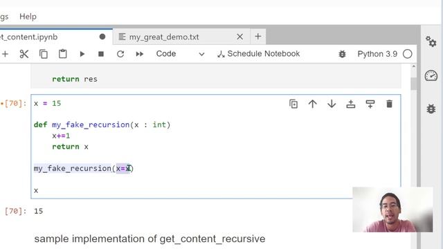
Task: Open the Help menu
Action: (x=28, y=17)
